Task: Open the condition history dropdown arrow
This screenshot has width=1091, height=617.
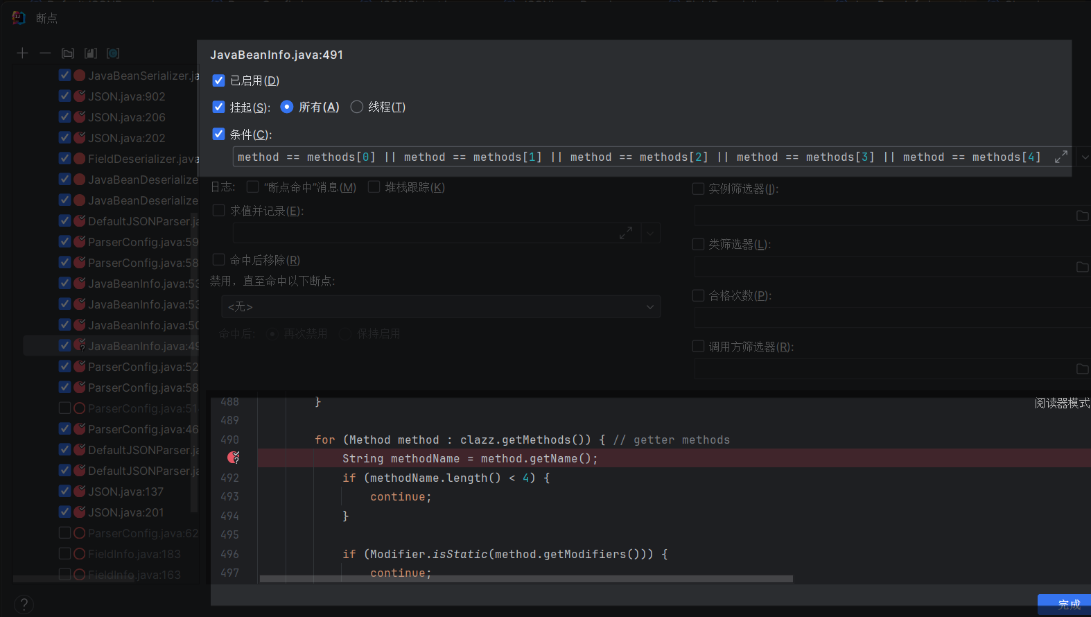Action: (1084, 157)
